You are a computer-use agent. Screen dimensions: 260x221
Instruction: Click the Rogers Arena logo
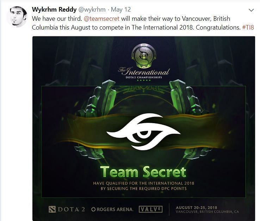(112, 209)
